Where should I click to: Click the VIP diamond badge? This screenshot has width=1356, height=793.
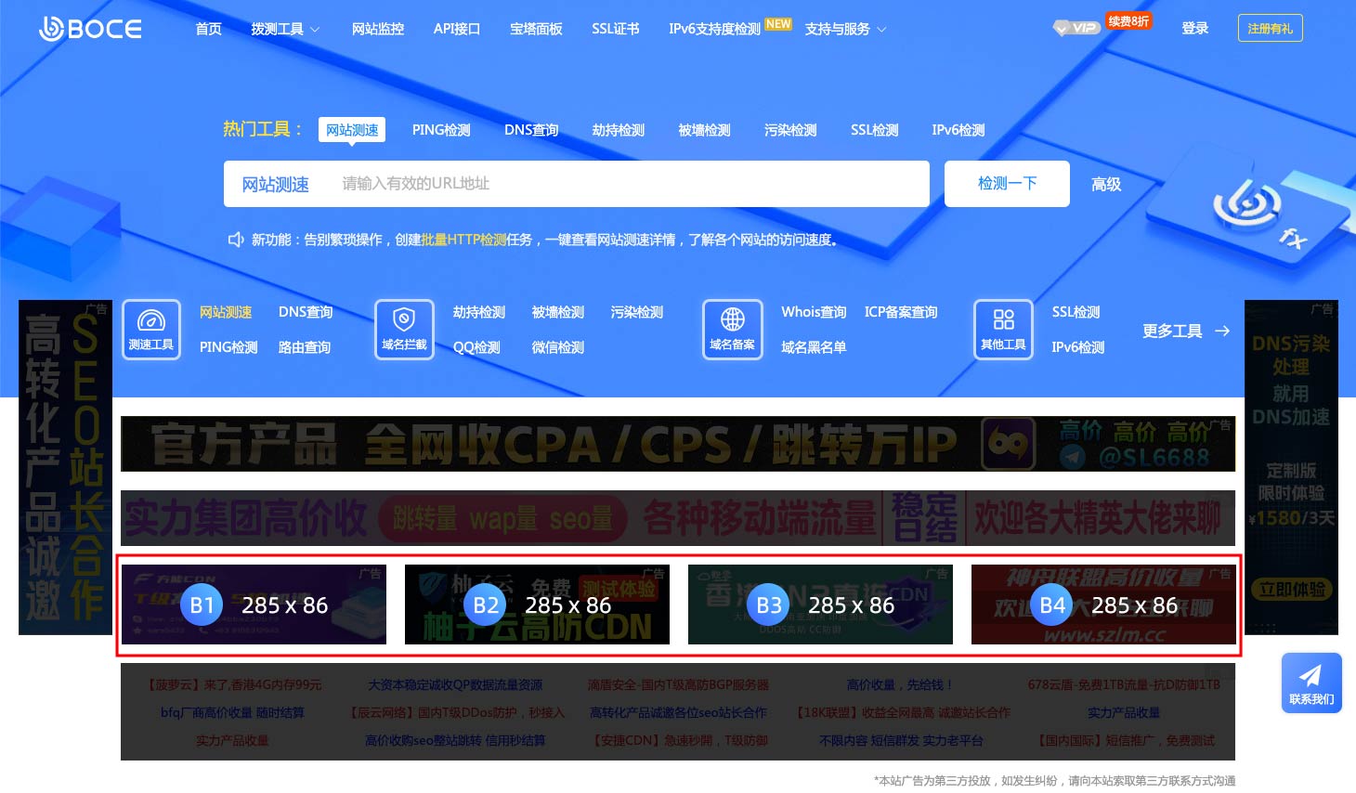pyautogui.click(x=1076, y=28)
